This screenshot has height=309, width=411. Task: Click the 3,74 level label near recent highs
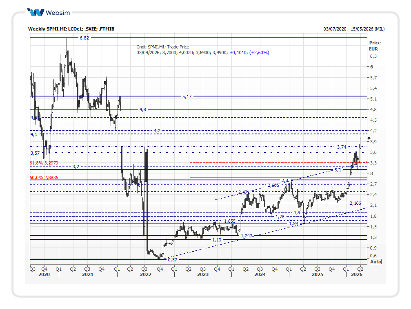point(342,147)
